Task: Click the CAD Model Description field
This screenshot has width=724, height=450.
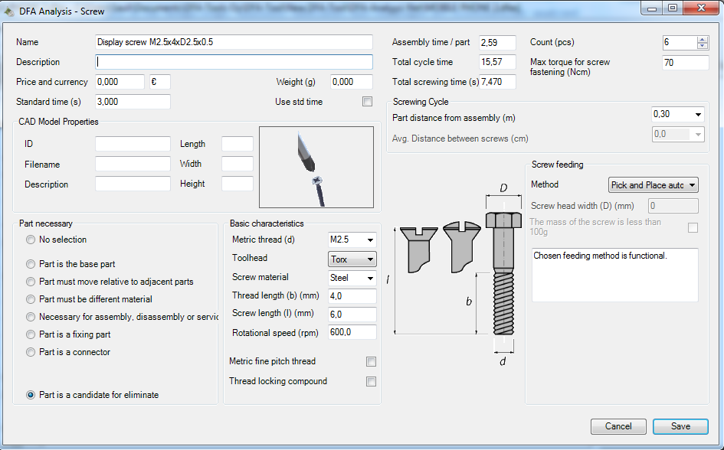Action: click(x=133, y=184)
